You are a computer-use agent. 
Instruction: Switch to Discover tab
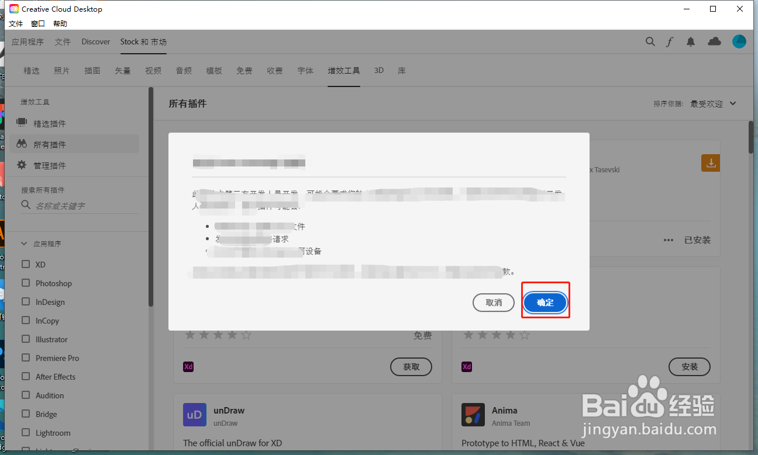(96, 42)
